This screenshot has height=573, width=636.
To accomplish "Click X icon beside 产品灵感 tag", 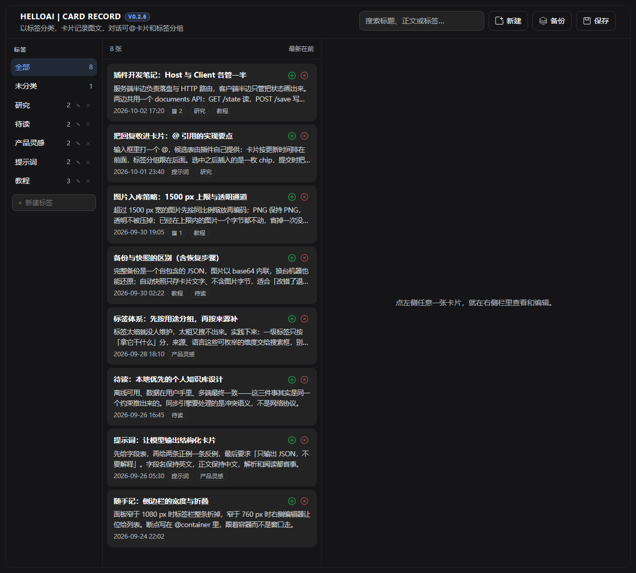I will click(x=88, y=143).
